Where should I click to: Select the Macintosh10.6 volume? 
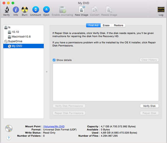24,37
